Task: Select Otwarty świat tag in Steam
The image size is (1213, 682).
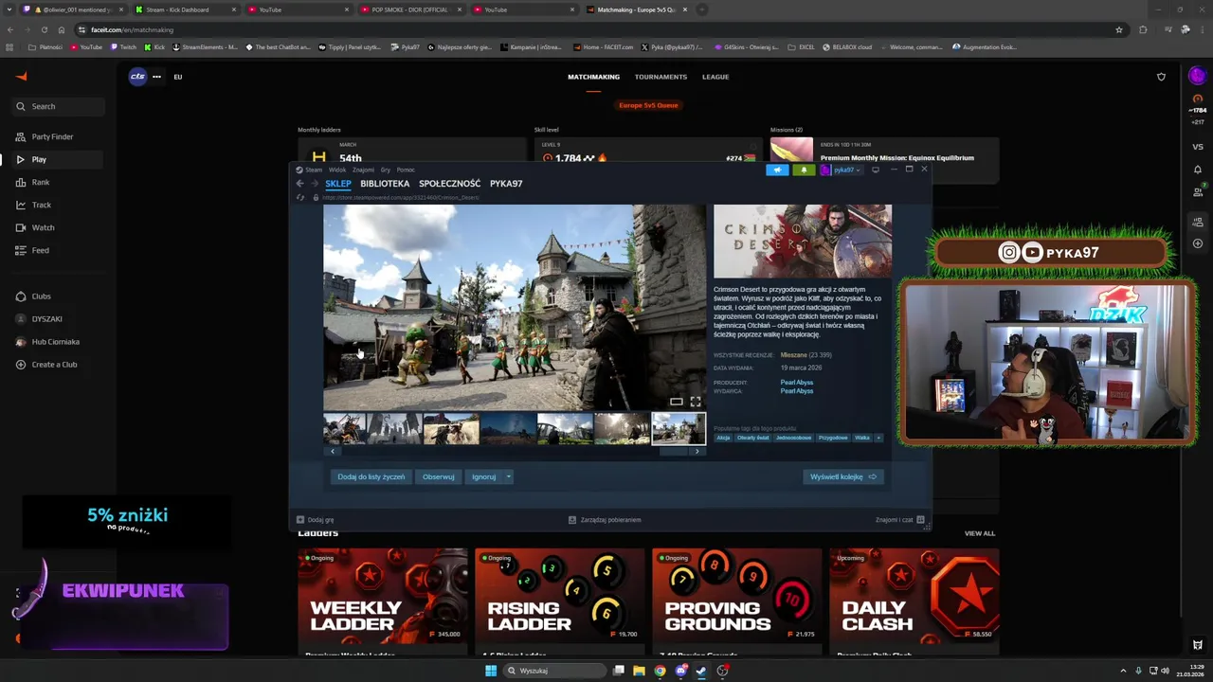Action: (x=753, y=438)
